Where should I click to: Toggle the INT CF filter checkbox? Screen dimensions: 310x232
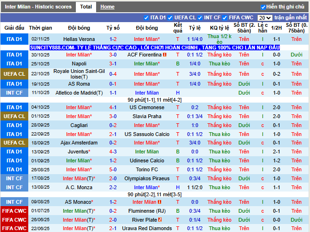(x=200, y=18)
